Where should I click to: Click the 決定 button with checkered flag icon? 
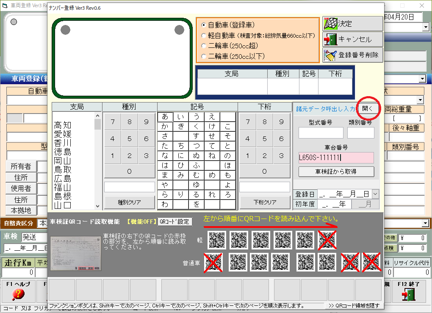click(x=353, y=24)
